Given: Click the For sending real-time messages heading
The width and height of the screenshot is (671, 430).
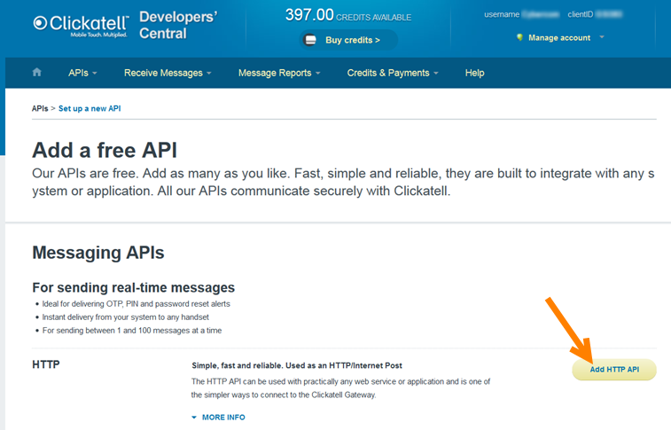Looking at the screenshot, I should click(x=134, y=287).
